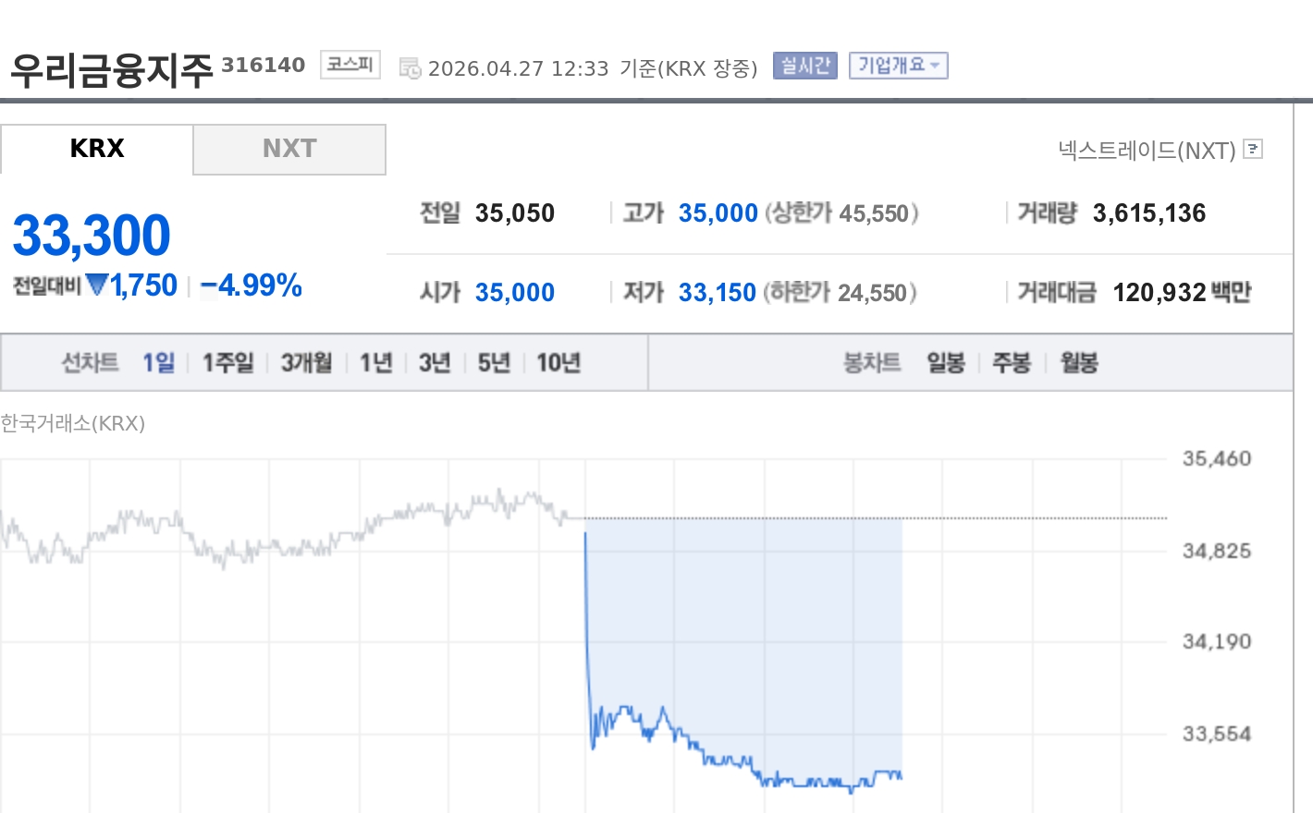Select the 1주일 chart period
This screenshot has height=813, width=1313.
[227, 362]
